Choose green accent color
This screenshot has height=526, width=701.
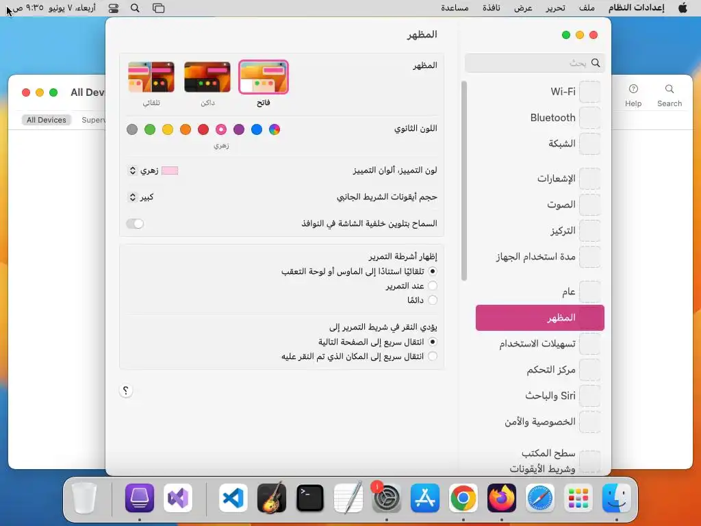pyautogui.click(x=150, y=129)
